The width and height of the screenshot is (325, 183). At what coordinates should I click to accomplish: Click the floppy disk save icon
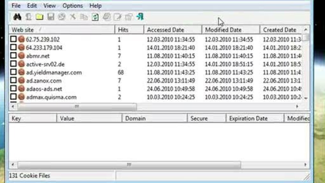point(50,17)
